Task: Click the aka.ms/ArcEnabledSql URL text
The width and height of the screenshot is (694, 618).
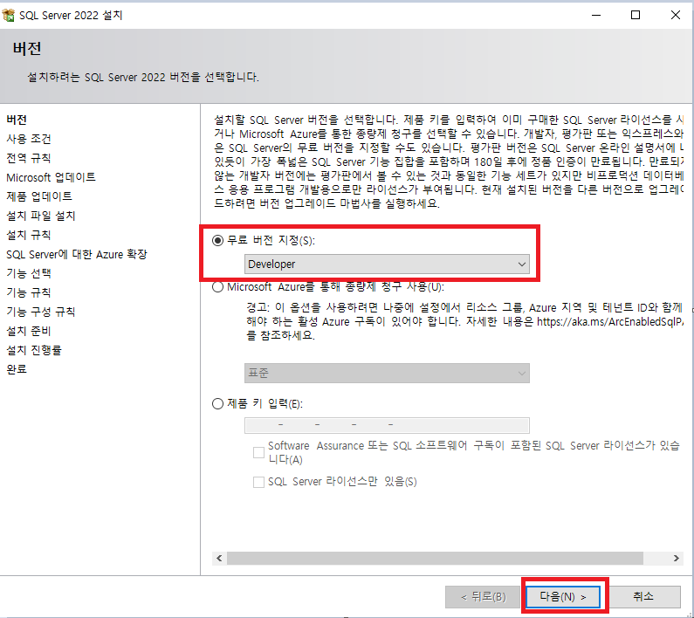Action: (610, 322)
